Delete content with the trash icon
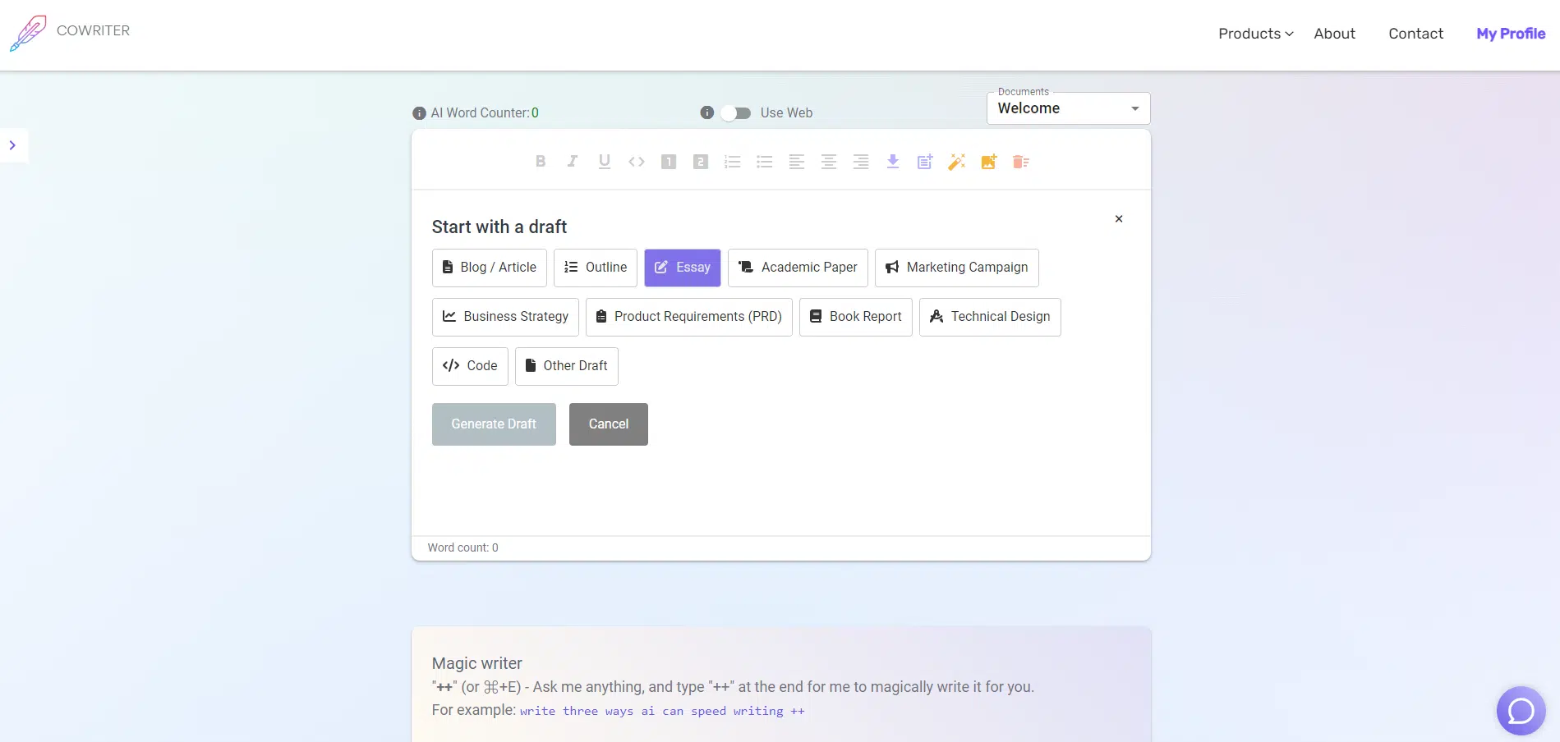The image size is (1560, 742). (1021, 162)
